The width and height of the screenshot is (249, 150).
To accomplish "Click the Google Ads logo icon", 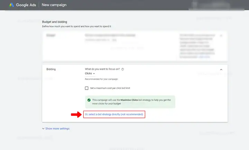I will tap(11, 5).
